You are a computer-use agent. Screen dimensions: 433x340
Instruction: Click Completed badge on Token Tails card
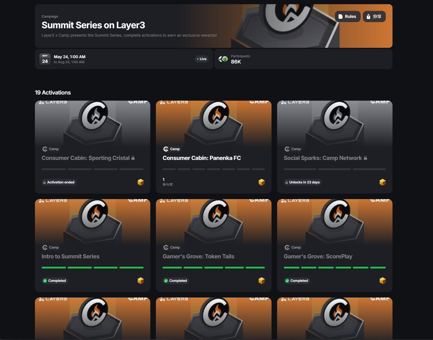(176, 281)
